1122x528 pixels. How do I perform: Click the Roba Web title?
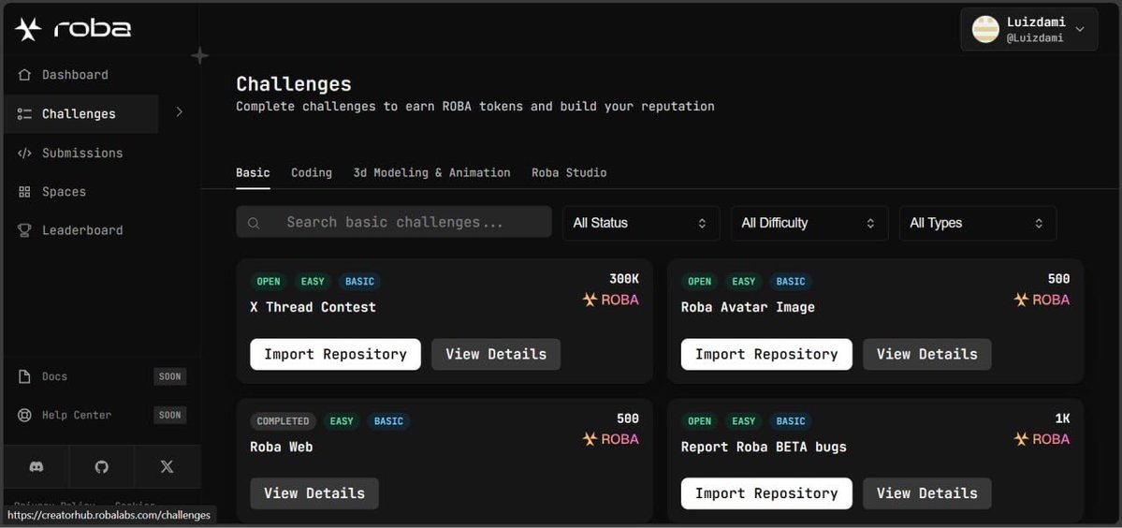pos(282,447)
